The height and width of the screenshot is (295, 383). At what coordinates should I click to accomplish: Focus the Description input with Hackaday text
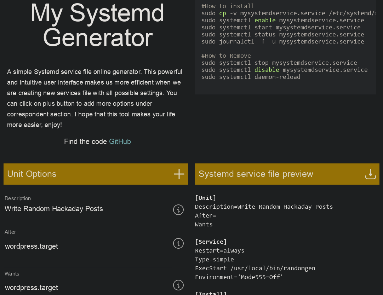85,209
